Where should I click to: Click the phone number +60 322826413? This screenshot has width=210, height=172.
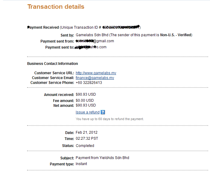point(89,83)
